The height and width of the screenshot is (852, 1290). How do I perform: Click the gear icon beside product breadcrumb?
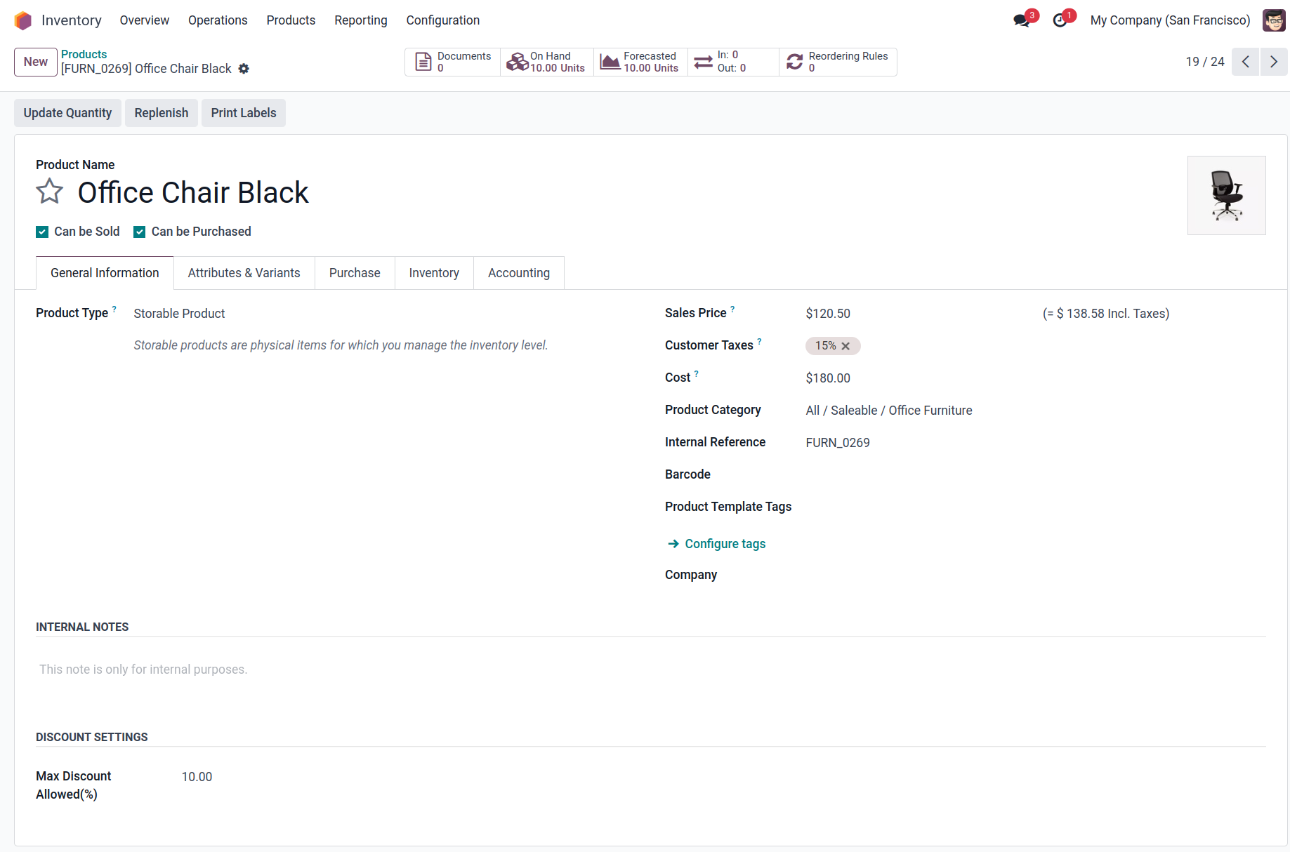coord(244,69)
